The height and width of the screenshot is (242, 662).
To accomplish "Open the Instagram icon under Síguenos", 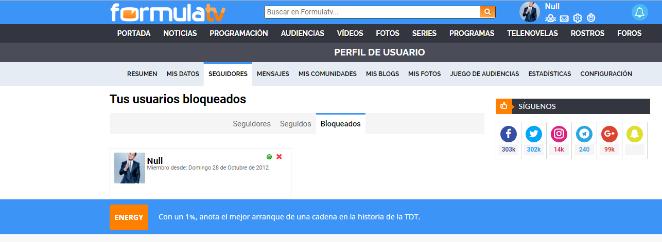I will click(x=559, y=134).
